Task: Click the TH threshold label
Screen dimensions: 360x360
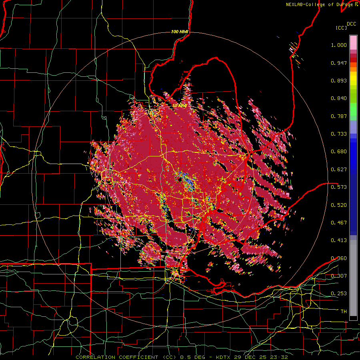Action: click(x=344, y=312)
